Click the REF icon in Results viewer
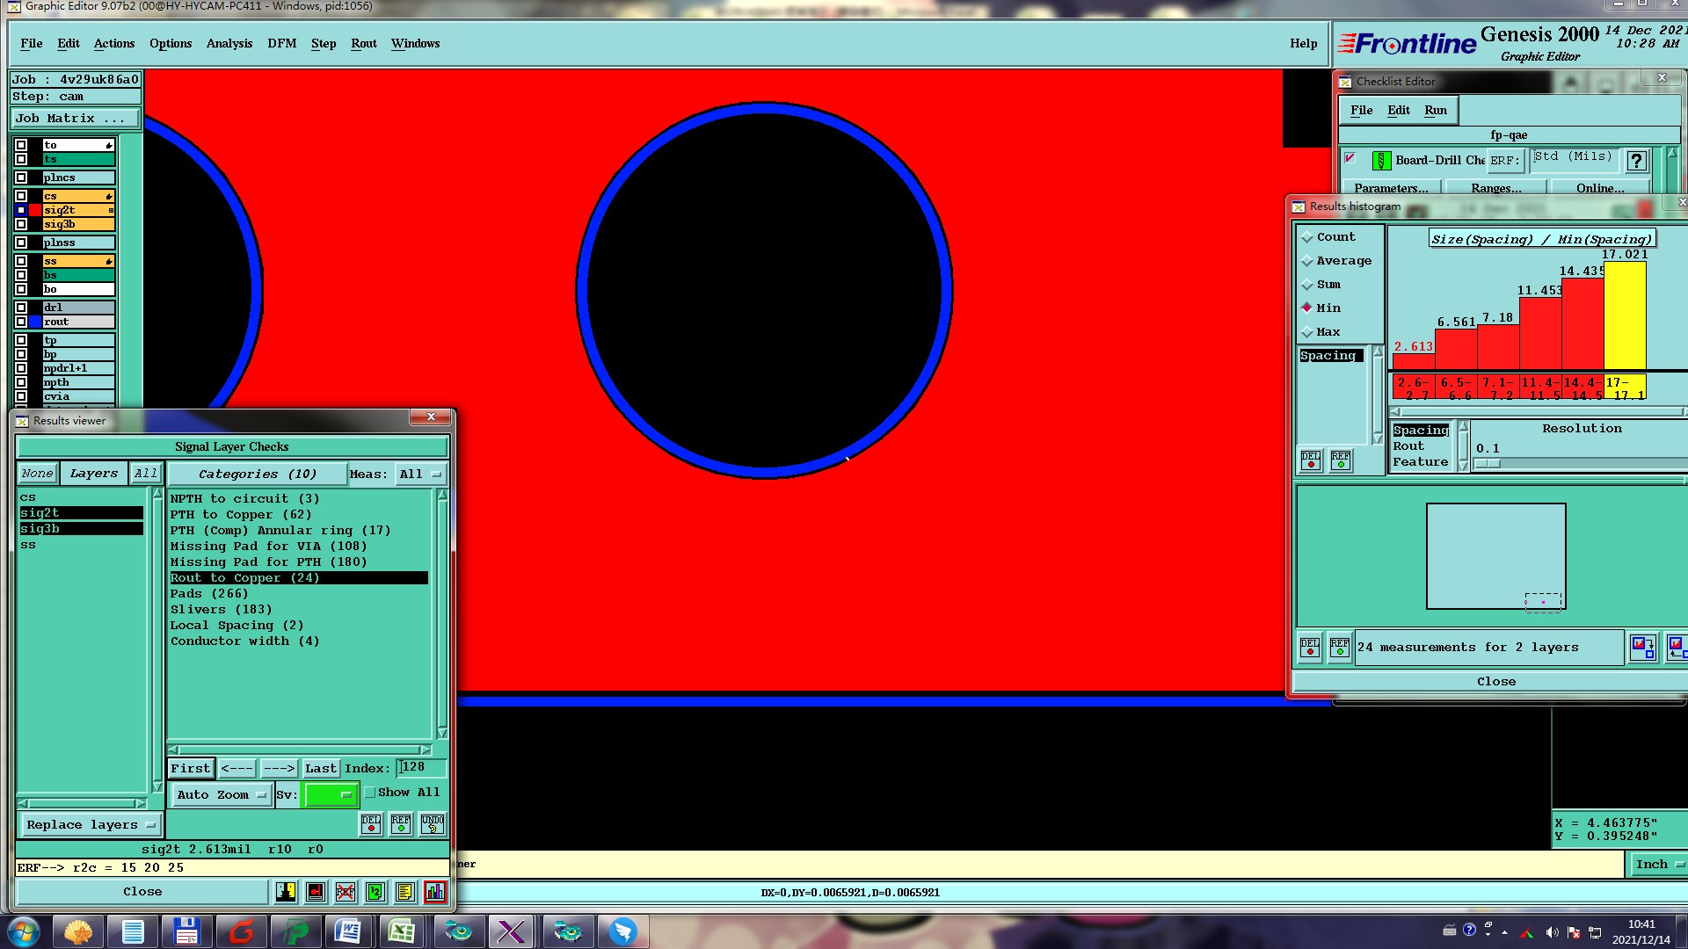The height and width of the screenshot is (949, 1688). (x=401, y=823)
